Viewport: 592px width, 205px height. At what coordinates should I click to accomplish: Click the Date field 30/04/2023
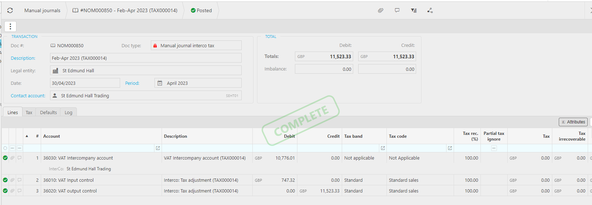[85, 83]
